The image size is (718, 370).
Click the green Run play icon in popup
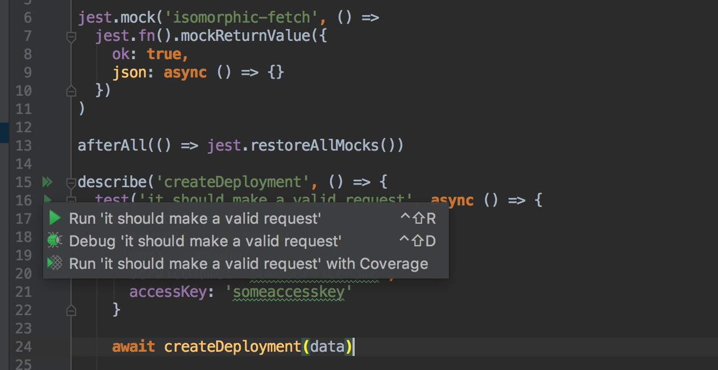tap(55, 218)
